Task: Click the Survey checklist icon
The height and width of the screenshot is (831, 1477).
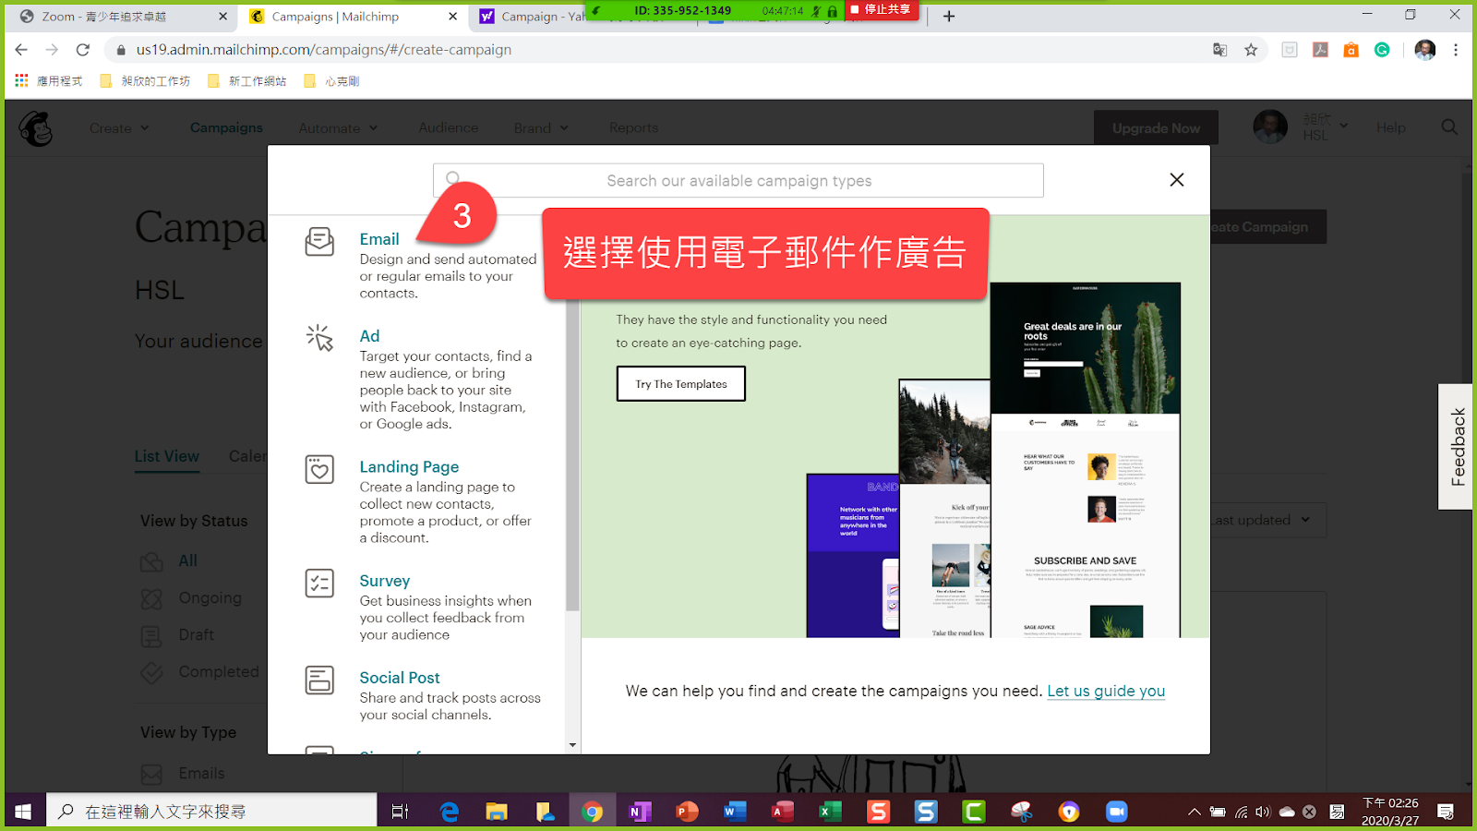Action: pyautogui.click(x=319, y=583)
